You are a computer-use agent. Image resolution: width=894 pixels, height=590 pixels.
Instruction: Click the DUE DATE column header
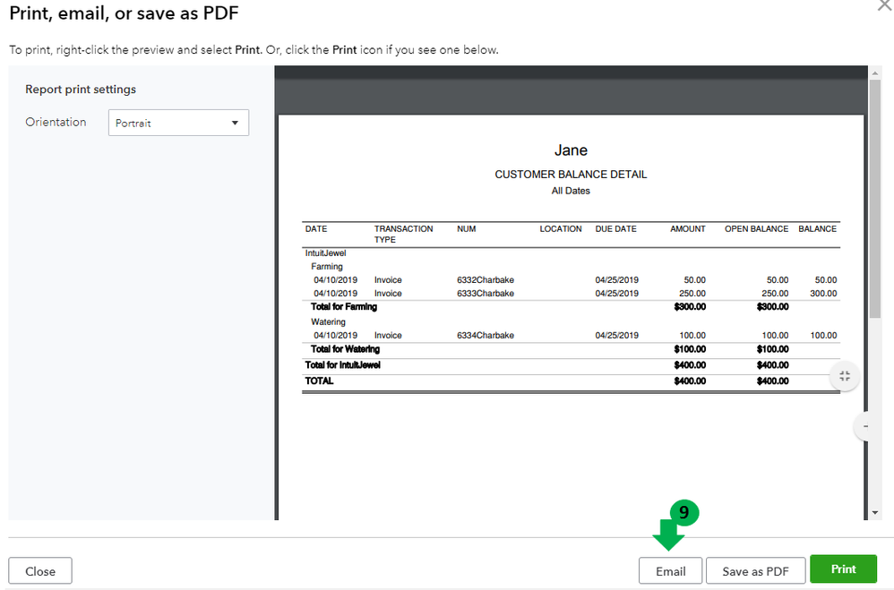point(615,228)
